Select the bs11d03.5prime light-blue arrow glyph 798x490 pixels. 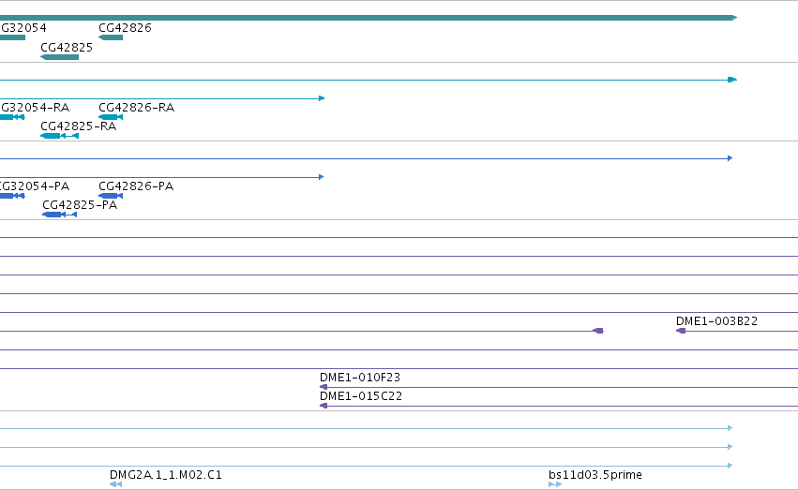pos(555,484)
